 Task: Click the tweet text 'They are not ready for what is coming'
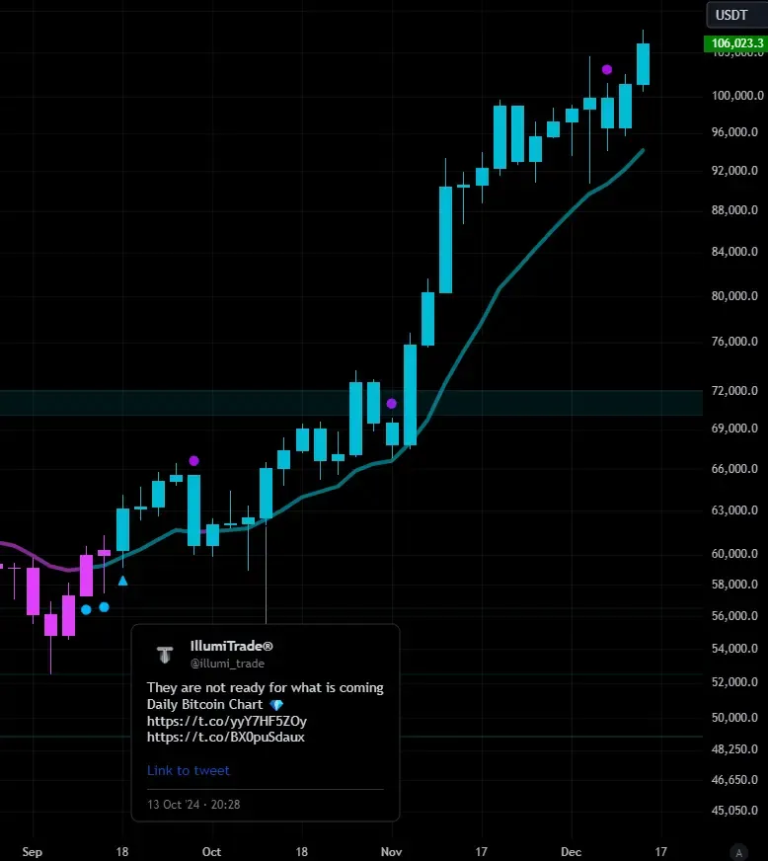pyautogui.click(x=266, y=687)
